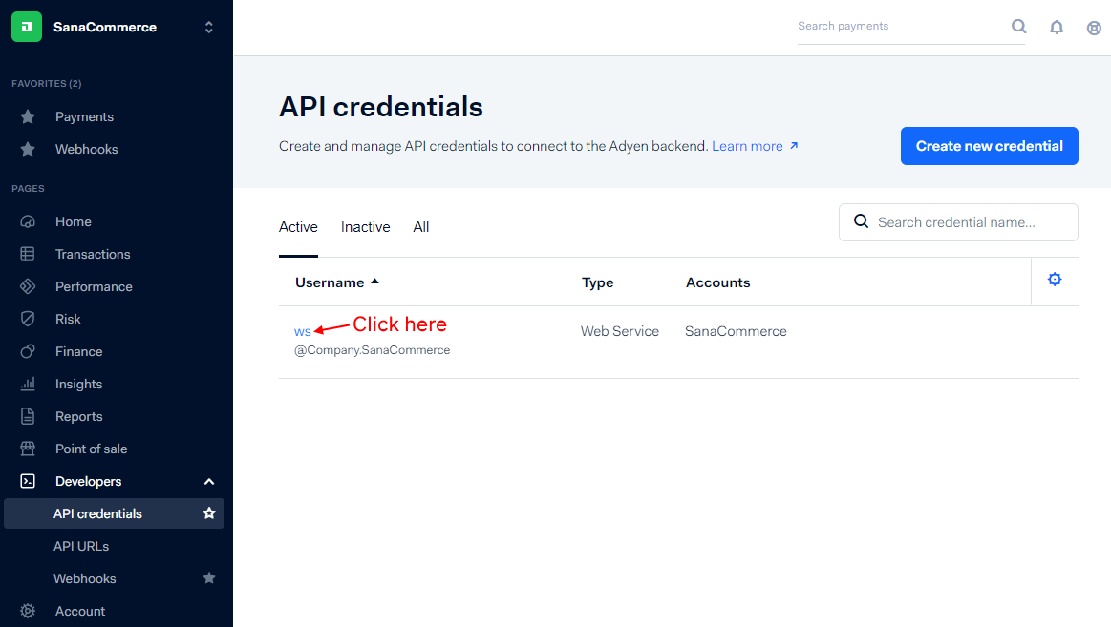The height and width of the screenshot is (627, 1111).
Task: Collapse the Developers menu chevron
Action: pyautogui.click(x=209, y=481)
